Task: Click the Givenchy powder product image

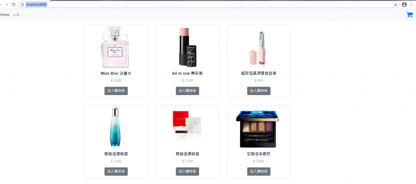Action: point(187,124)
